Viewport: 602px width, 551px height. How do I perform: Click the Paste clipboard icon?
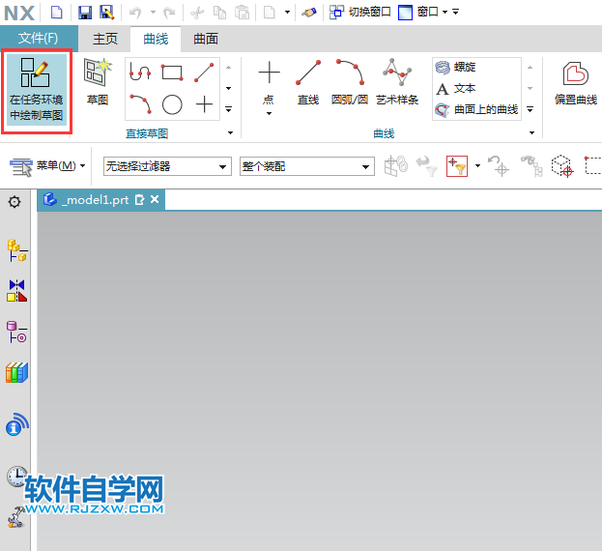[242, 13]
